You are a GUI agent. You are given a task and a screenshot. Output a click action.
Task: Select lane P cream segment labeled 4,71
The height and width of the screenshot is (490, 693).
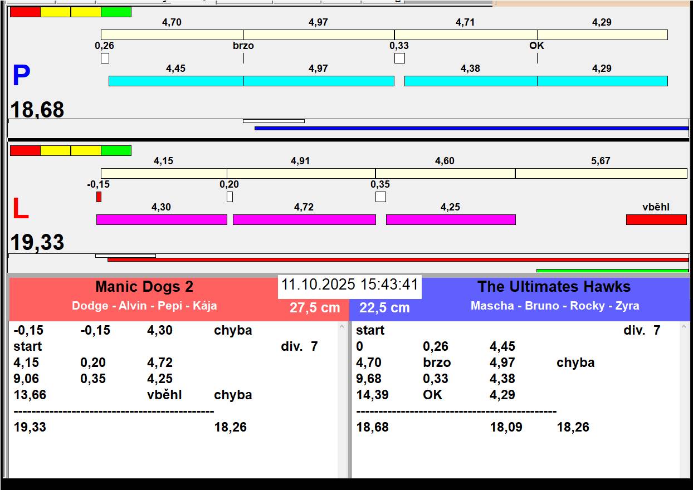click(x=466, y=35)
